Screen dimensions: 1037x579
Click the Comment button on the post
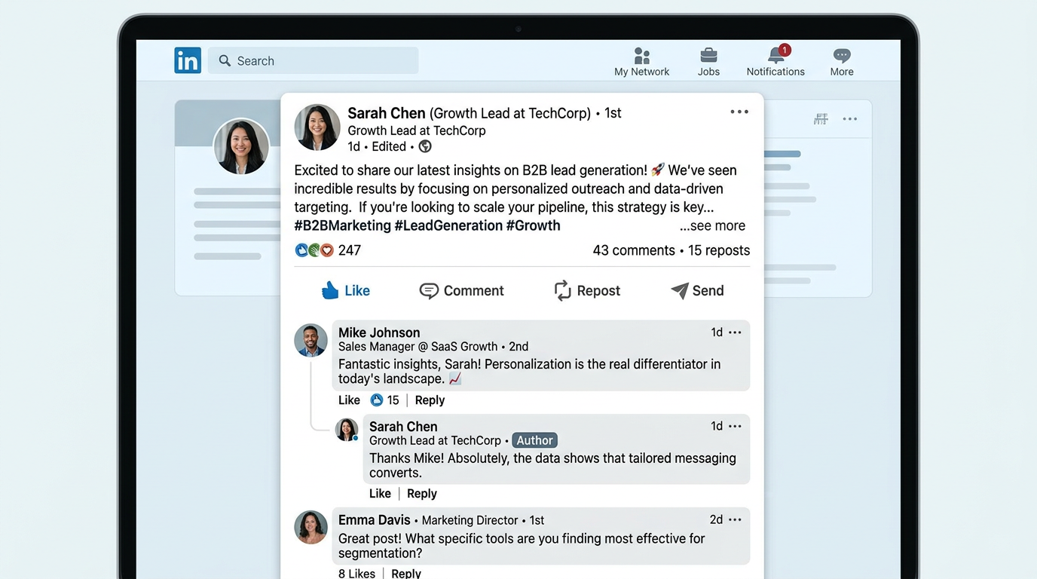[x=461, y=291]
